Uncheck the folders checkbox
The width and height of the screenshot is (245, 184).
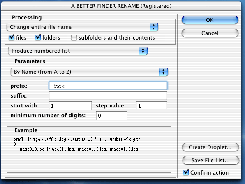pyautogui.click(x=38, y=37)
